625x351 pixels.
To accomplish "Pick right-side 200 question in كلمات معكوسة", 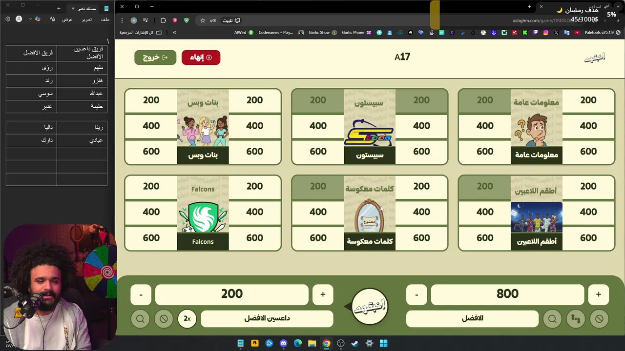I will pyautogui.click(x=421, y=187).
